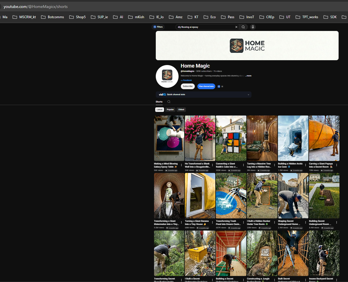Screen dimensions: 348x282
Task: Open the TPT_works bookmark folder
Action: [x=307, y=17]
